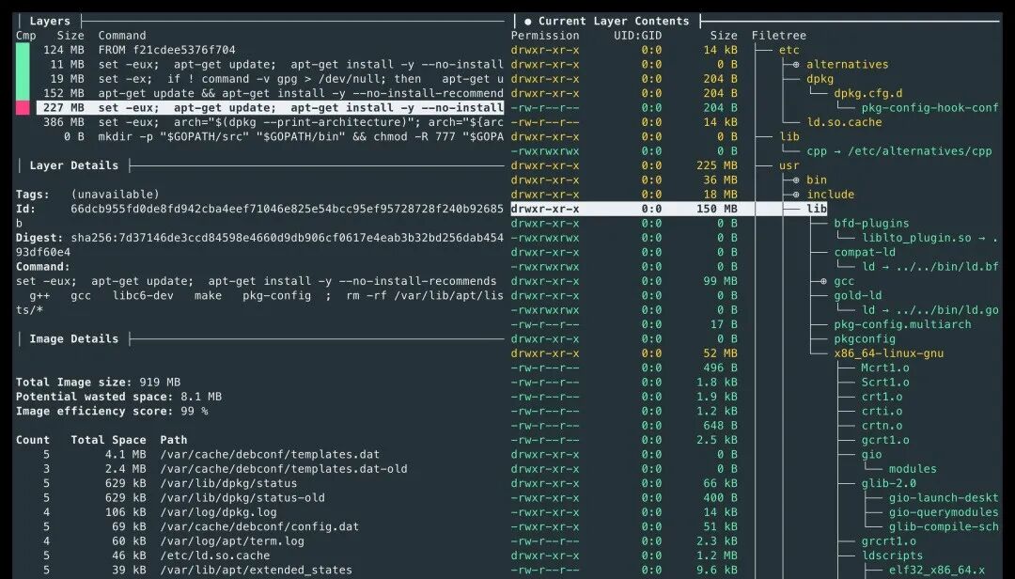Select the gio-querymodules entry
This screenshot has width=1015, height=579.
(944, 512)
